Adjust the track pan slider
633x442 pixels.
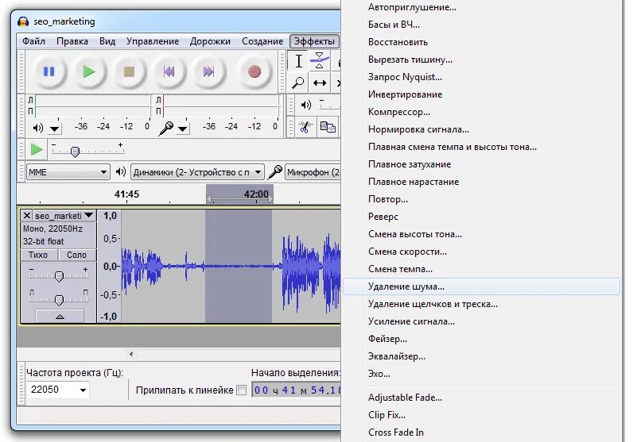pyautogui.click(x=59, y=300)
